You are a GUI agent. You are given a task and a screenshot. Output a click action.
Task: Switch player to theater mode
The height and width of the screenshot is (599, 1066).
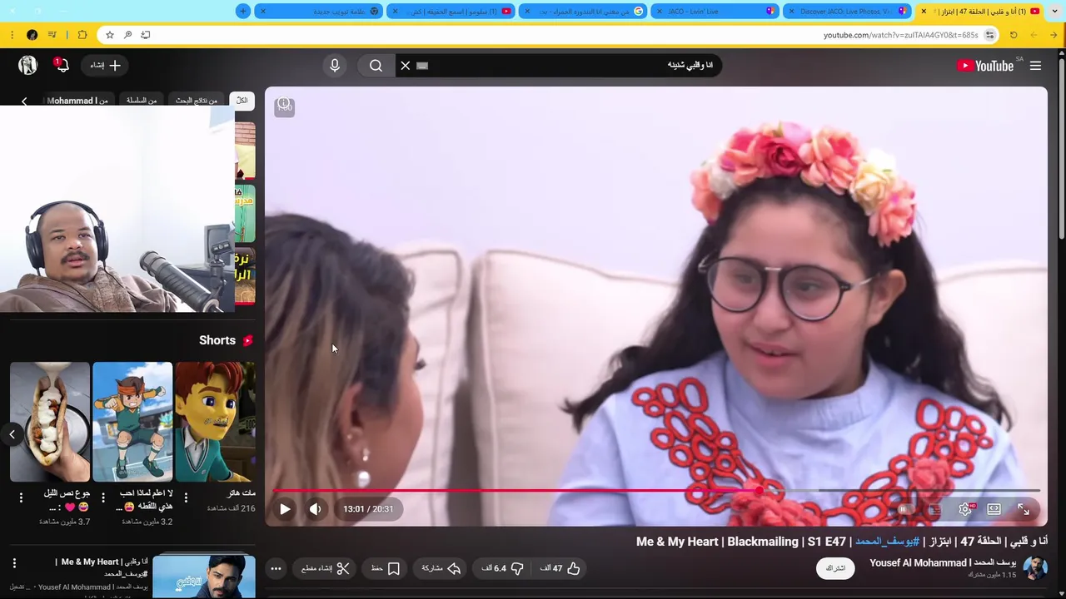[994, 509]
